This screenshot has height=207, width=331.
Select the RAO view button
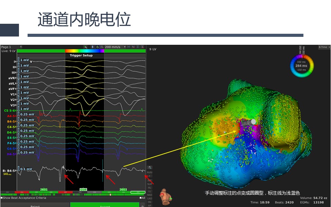click(x=150, y=195)
